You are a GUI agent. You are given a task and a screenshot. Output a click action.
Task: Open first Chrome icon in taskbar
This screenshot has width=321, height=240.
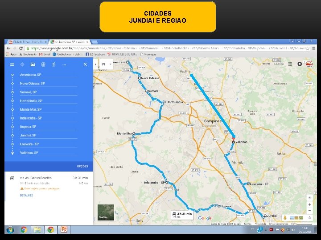click(24, 230)
